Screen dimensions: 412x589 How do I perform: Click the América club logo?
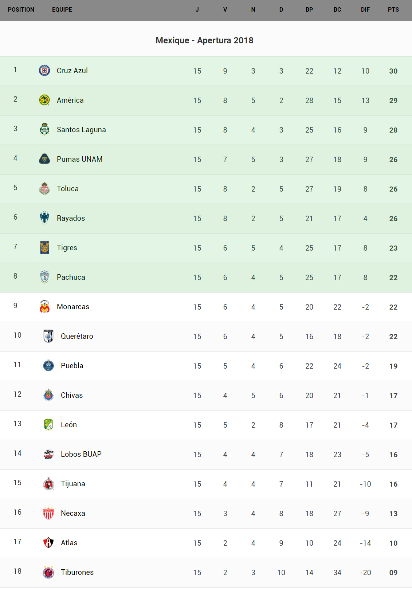point(44,100)
